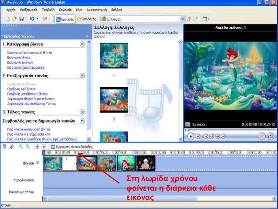Open the Βοήθεια menu
The image size is (278, 209).
pos(117,10)
